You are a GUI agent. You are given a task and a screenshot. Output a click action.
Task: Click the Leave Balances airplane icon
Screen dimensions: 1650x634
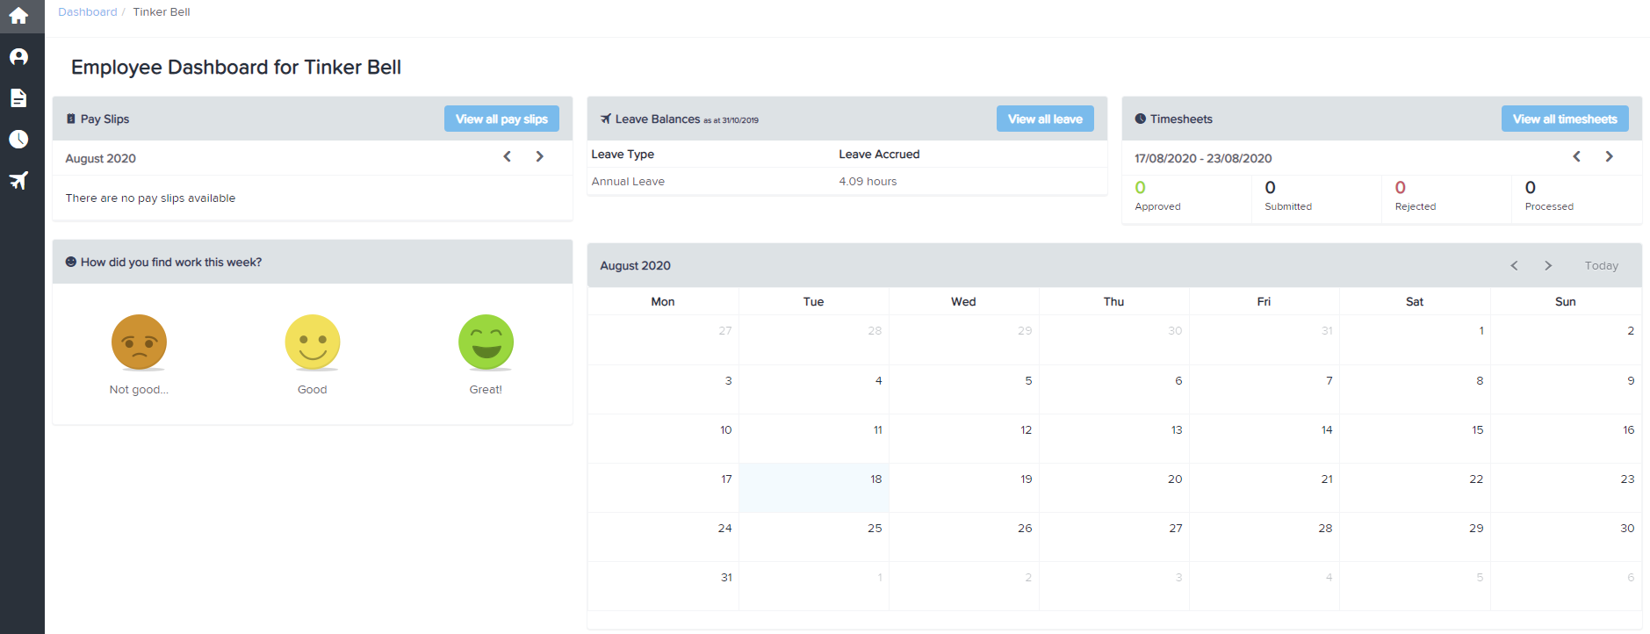click(605, 119)
